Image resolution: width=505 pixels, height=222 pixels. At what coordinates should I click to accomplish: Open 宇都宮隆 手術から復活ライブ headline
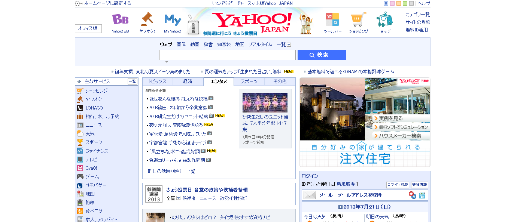(x=178, y=142)
